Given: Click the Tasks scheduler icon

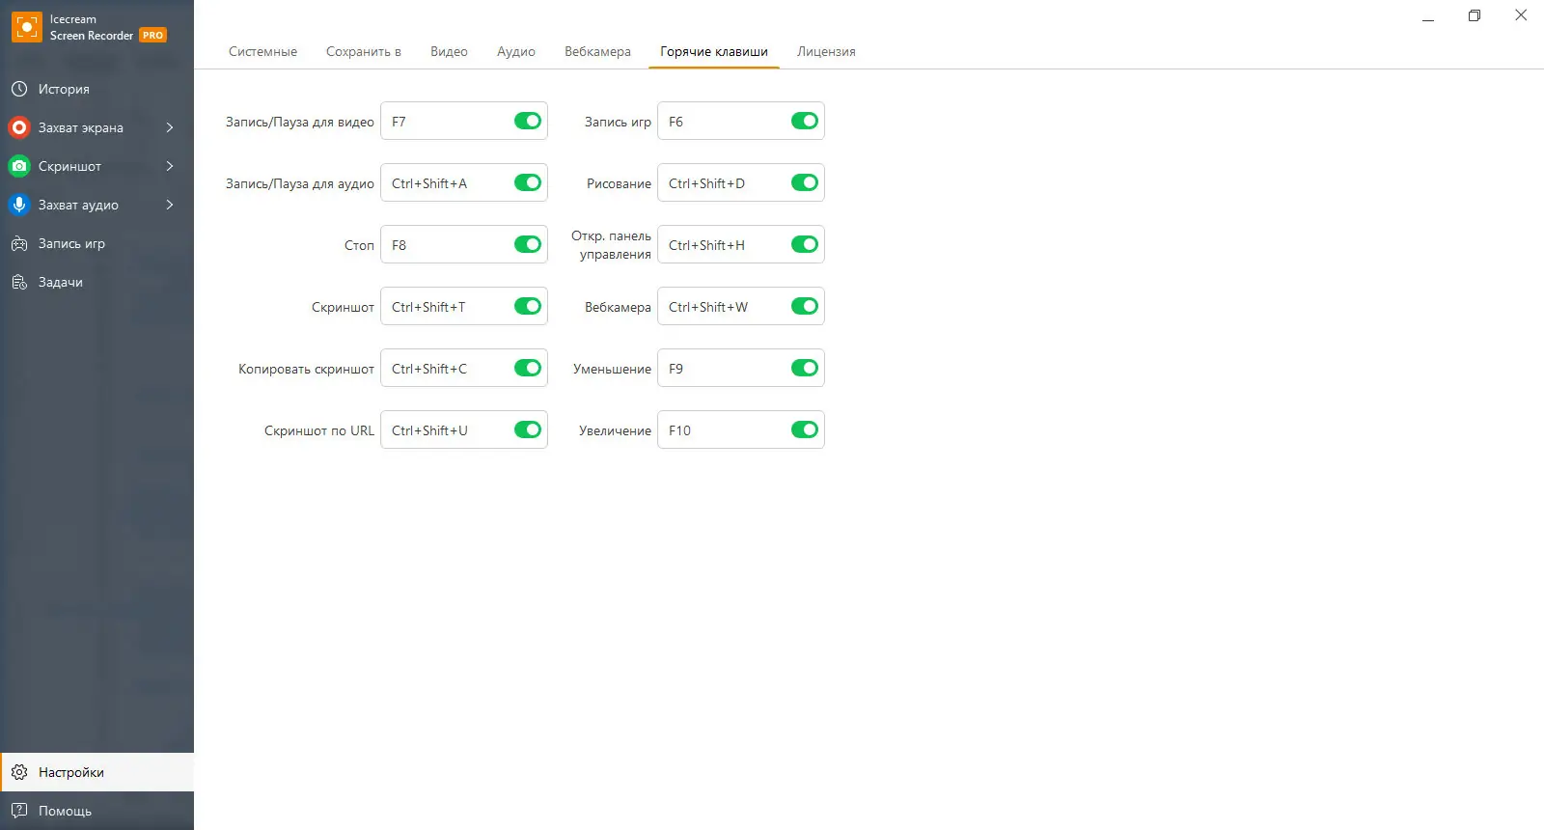Looking at the screenshot, I should tap(19, 282).
